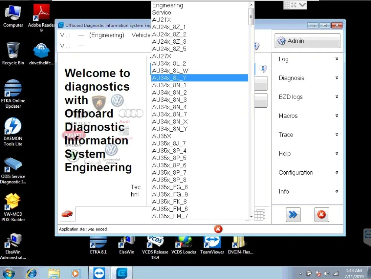
Task: Open TeamViewer desktop shortcut
Action: click(212, 245)
